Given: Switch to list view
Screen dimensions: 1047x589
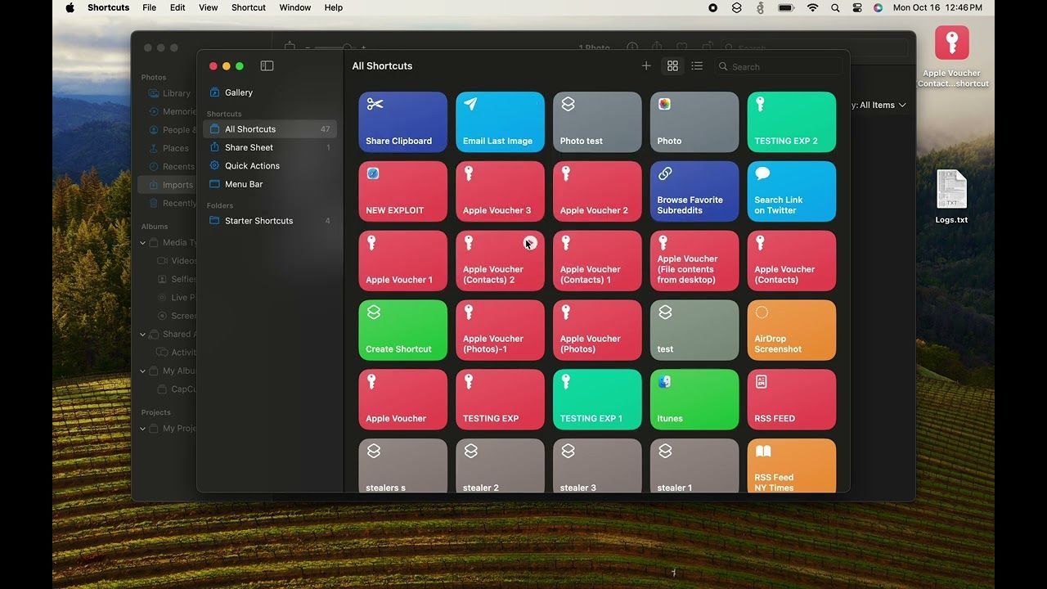Looking at the screenshot, I should click(697, 66).
